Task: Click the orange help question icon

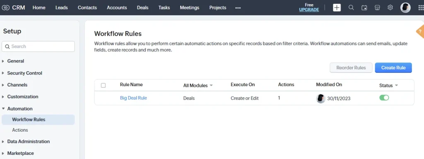Action: (x=420, y=31)
